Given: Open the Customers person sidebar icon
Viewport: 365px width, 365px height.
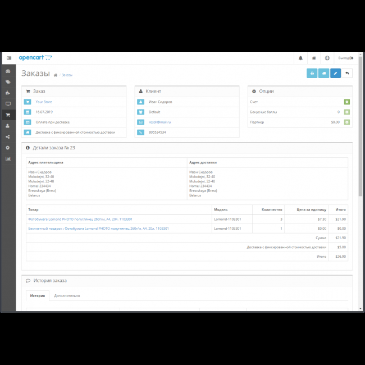Looking at the screenshot, I should coord(8,126).
